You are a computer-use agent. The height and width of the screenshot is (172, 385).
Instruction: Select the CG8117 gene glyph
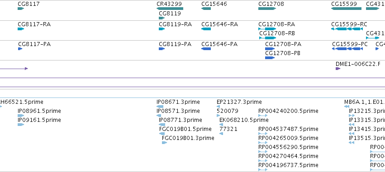[x=21, y=9]
